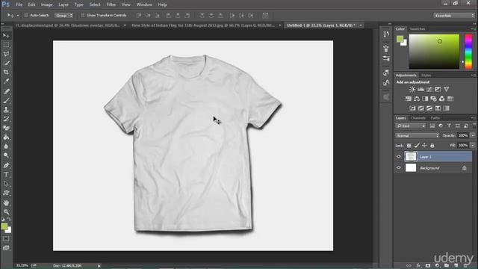Select the Eyedropper tool

[x=6, y=81]
